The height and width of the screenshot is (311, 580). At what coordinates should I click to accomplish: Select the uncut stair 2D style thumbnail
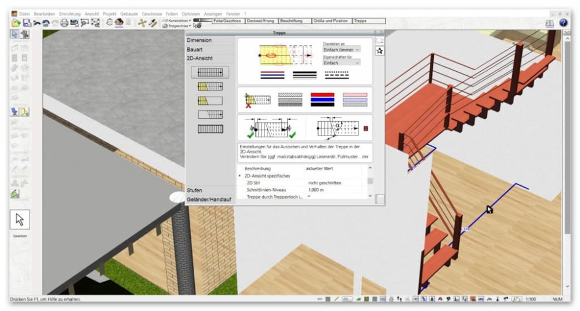(210, 129)
